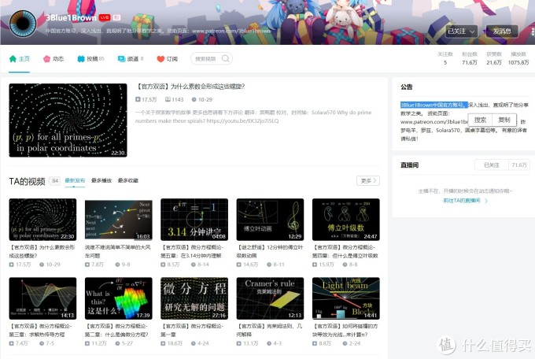Image resolution: width=535 pixels, height=359 pixels.
Task: Click the patreon URL in the announcement
Action: tap(434, 122)
